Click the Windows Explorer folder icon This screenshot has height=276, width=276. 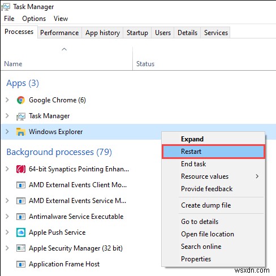pos(21,132)
